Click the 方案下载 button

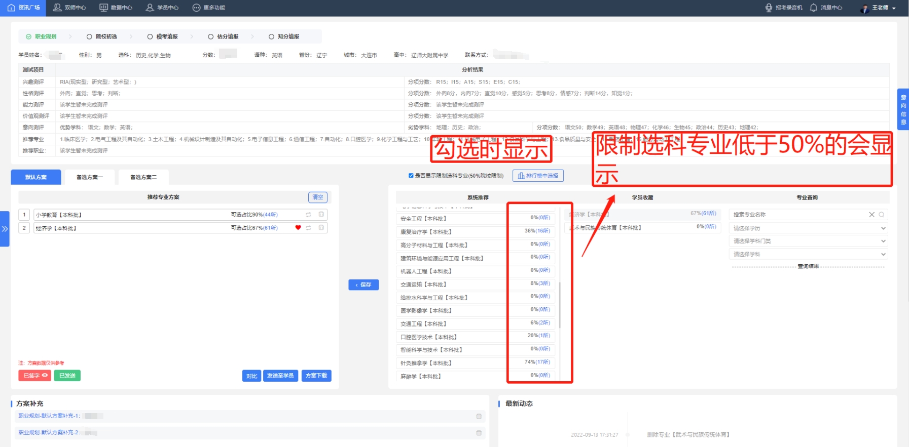[316, 376]
